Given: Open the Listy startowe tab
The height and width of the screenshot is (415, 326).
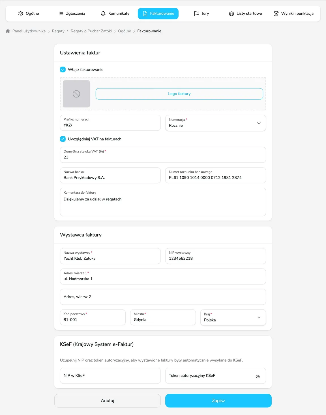Looking at the screenshot, I should click(x=245, y=14).
